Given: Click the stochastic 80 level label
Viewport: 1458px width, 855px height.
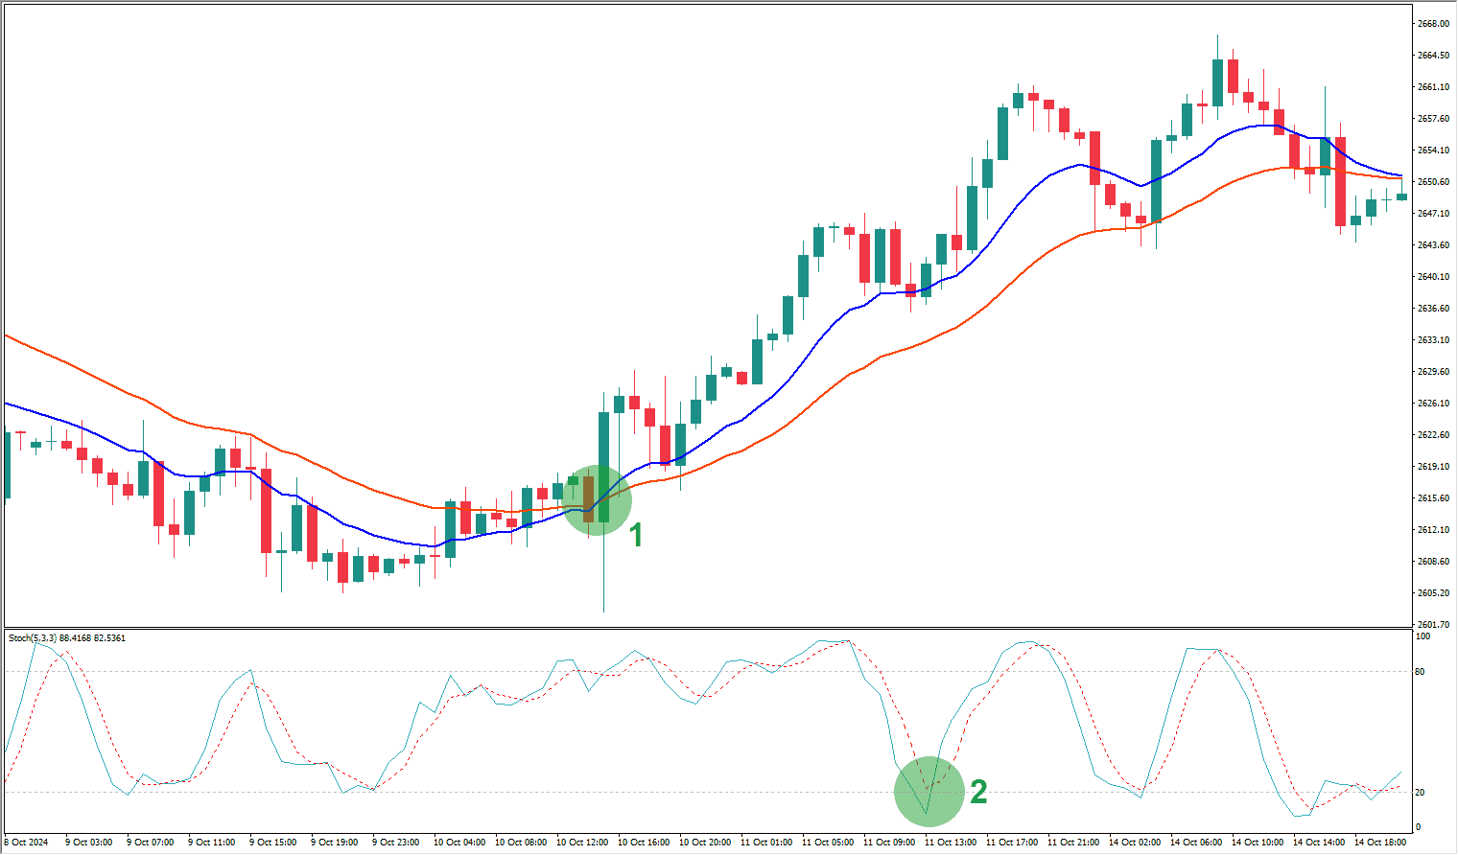Looking at the screenshot, I should point(1422,672).
